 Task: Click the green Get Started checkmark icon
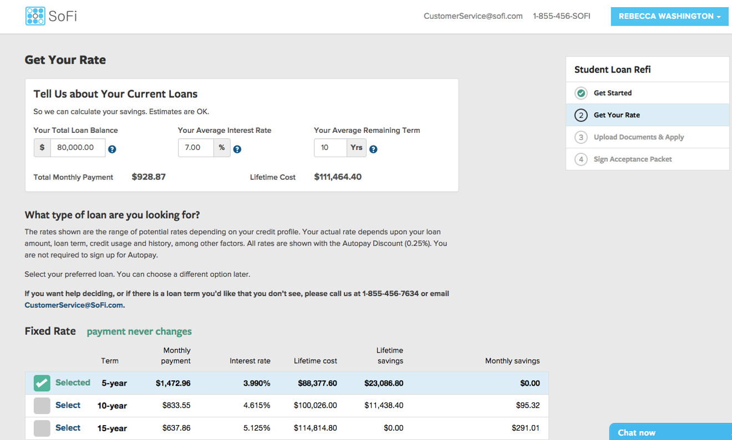pyautogui.click(x=581, y=93)
